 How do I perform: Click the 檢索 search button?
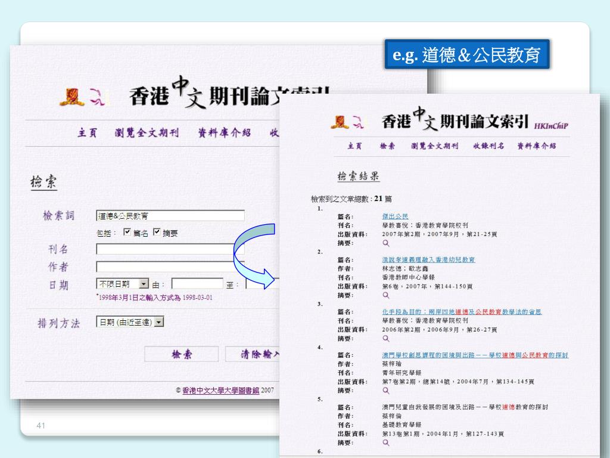coord(181,354)
